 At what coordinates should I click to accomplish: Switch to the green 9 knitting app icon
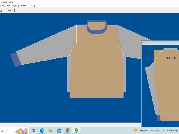click(x=76, y=130)
